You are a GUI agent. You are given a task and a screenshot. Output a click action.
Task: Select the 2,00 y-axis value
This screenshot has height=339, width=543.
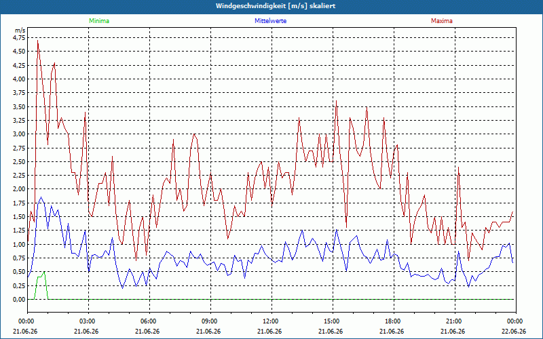(x=19, y=189)
